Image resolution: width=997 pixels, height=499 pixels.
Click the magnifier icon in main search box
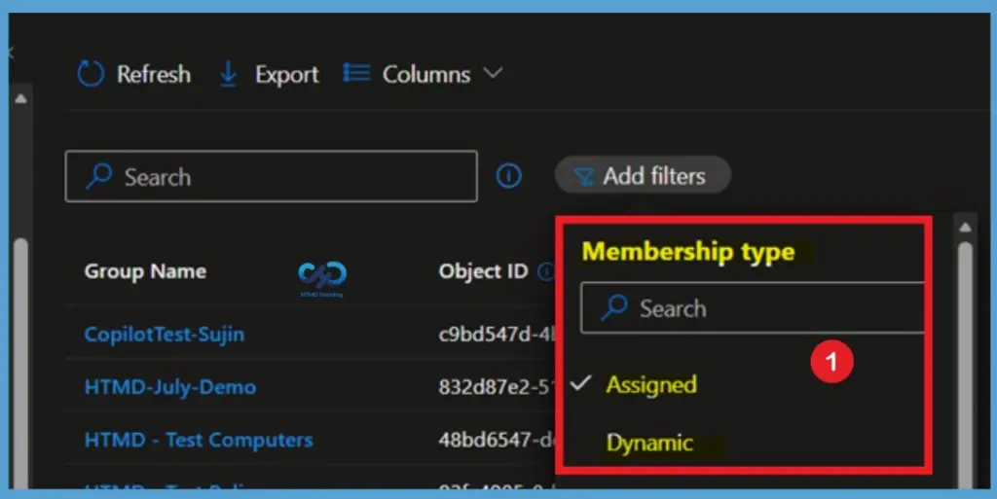(99, 176)
